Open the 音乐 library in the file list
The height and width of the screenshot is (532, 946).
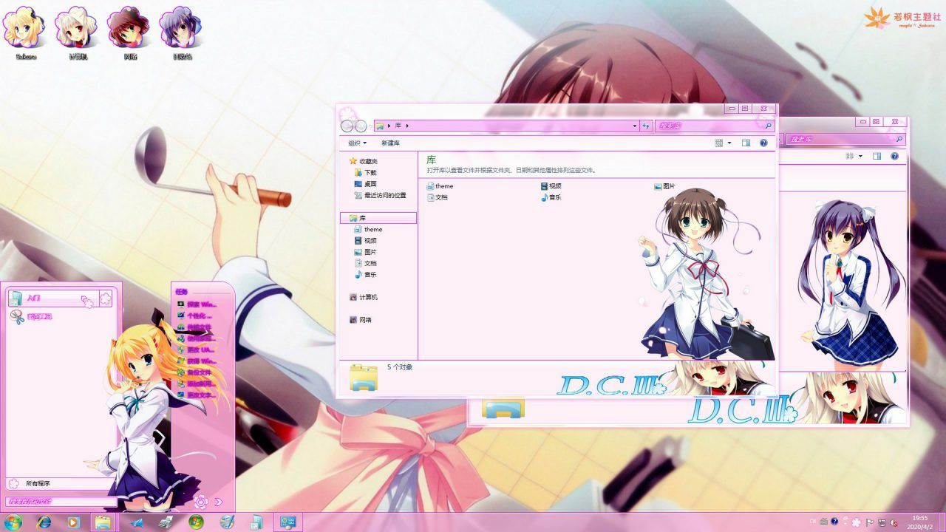pos(551,197)
